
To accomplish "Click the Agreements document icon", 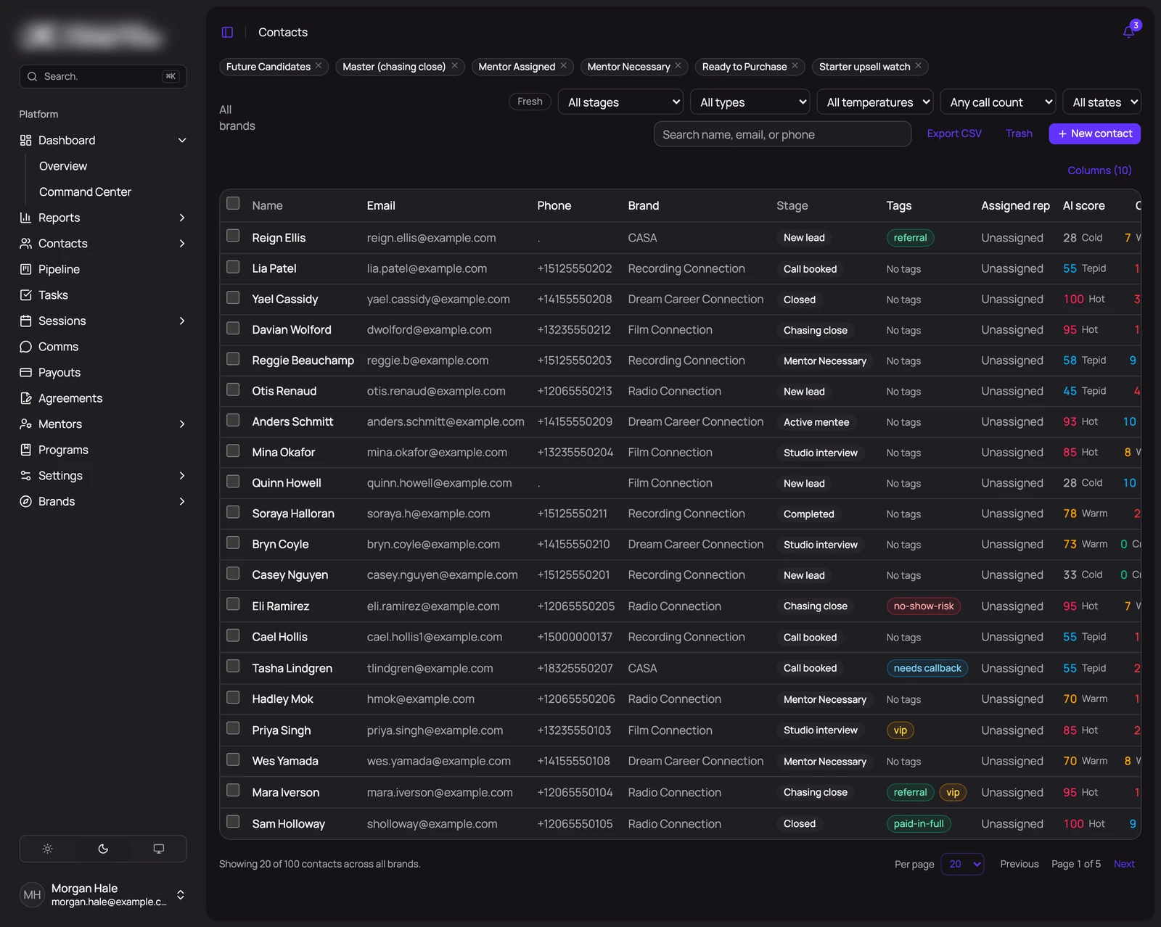I will pos(26,398).
